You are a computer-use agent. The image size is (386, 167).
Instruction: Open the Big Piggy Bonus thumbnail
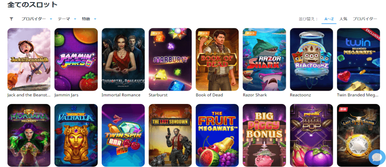264,135
